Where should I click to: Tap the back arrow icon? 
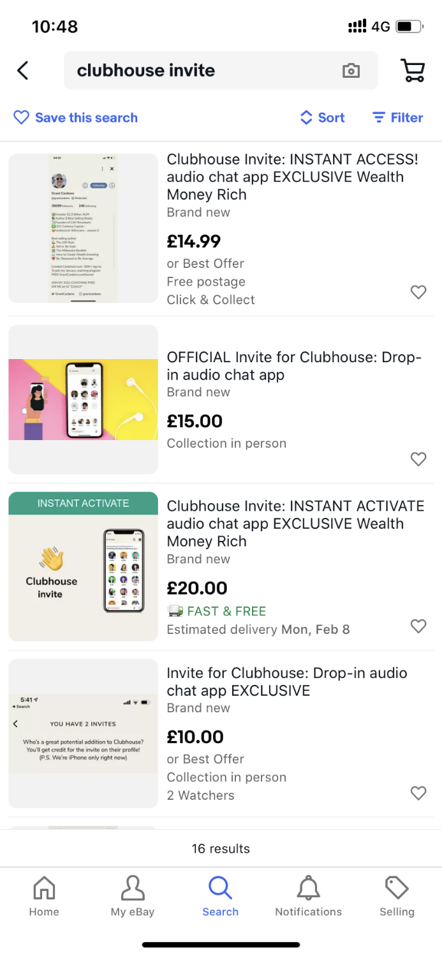pos(23,70)
